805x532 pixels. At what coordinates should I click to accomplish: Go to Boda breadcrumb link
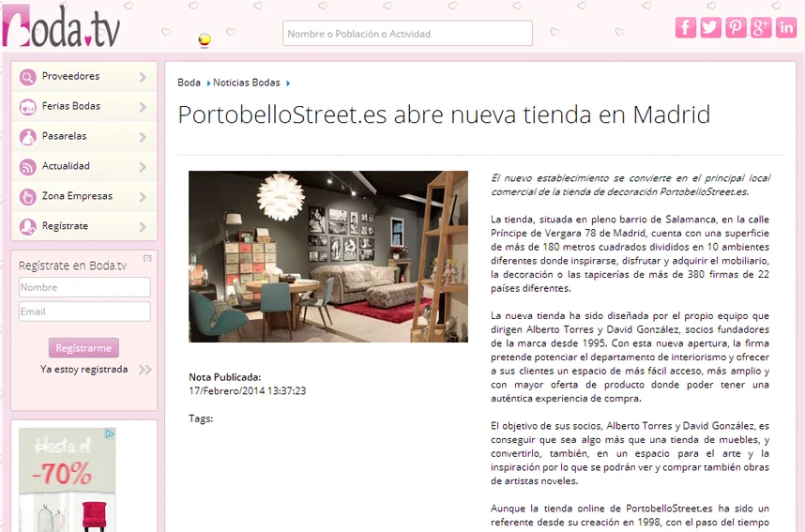point(189,83)
